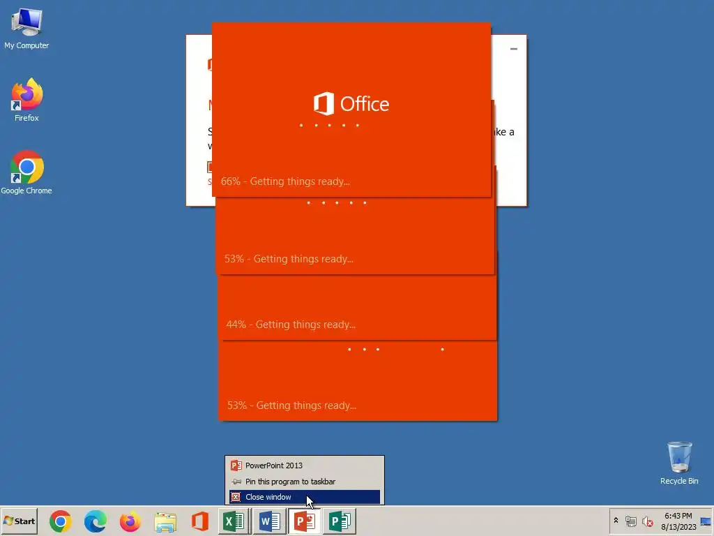This screenshot has height=536, width=714.
Task: Click the Office icon in taskbar
Action: 200,521
